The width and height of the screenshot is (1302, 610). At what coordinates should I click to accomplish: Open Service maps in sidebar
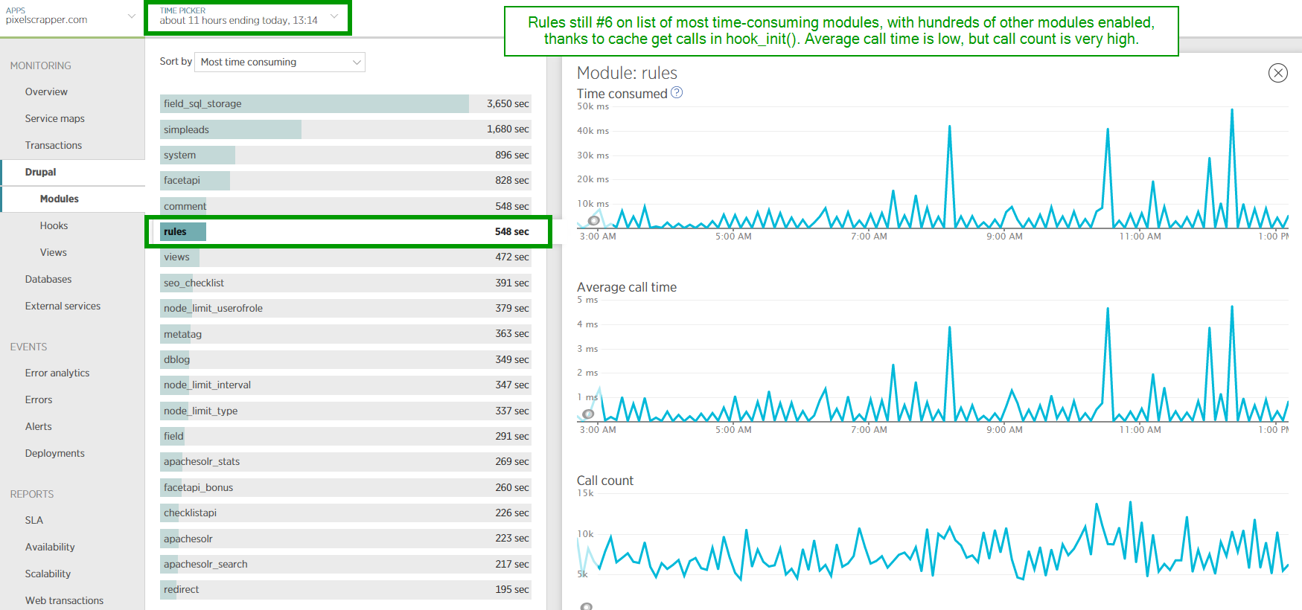click(x=54, y=118)
